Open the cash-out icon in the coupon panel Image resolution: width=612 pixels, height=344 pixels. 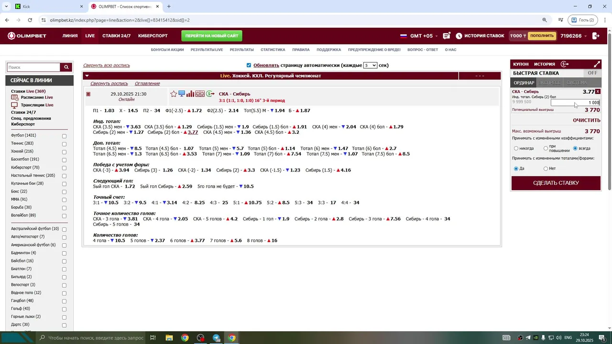565,64
